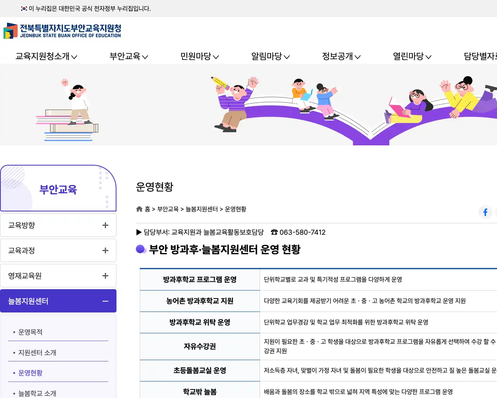Expand the 교육방향 sidebar section
The height and width of the screenshot is (398, 497).
click(58, 225)
